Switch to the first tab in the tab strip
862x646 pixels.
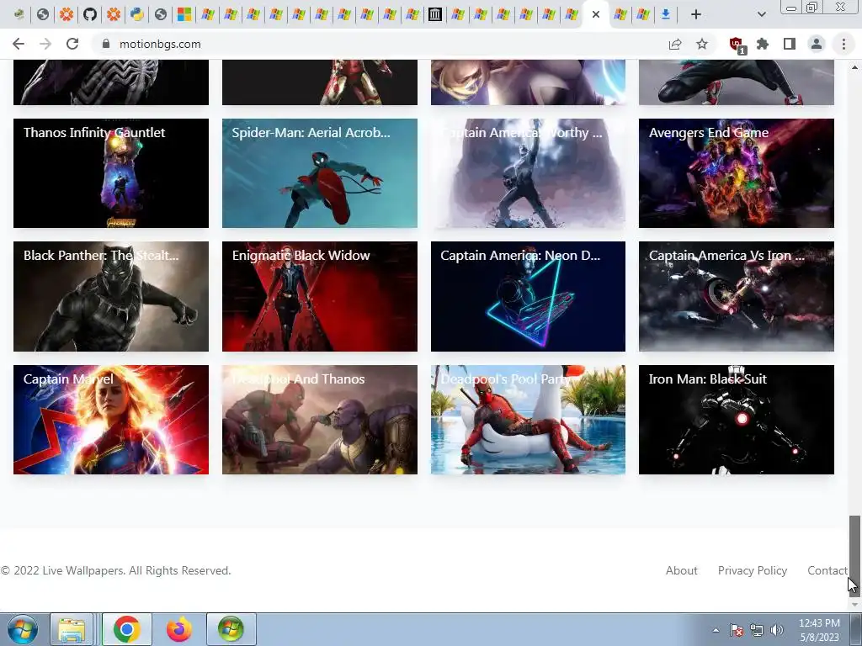click(19, 15)
